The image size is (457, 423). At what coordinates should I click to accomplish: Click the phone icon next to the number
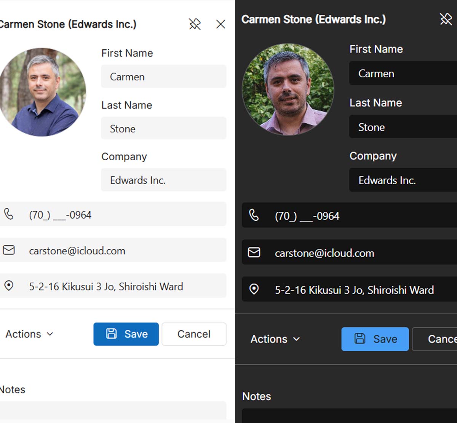pos(9,214)
